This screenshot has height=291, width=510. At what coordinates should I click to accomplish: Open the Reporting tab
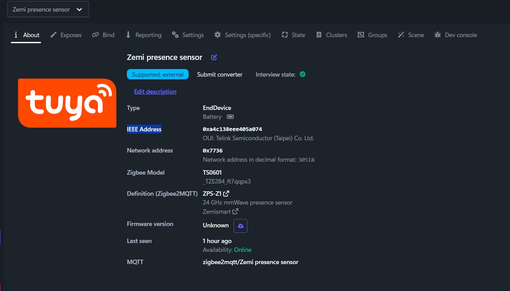point(144,35)
